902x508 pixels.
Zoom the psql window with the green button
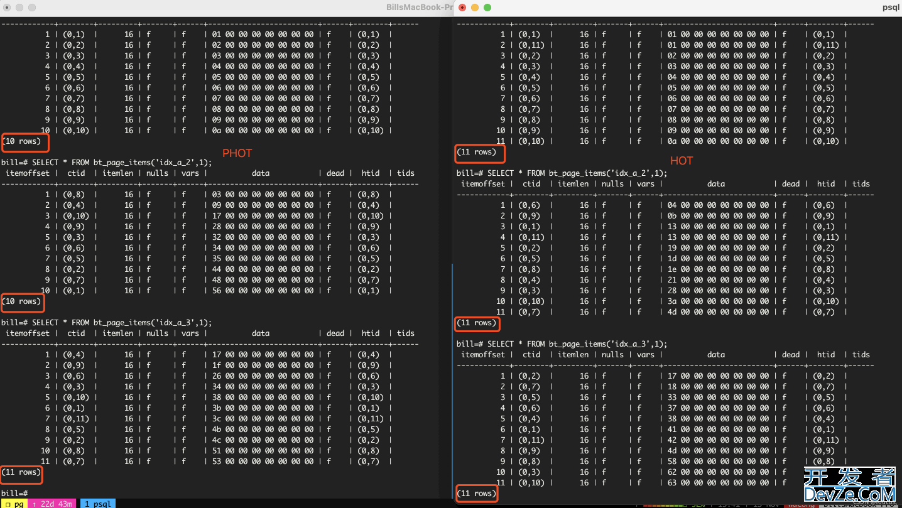pyautogui.click(x=487, y=8)
